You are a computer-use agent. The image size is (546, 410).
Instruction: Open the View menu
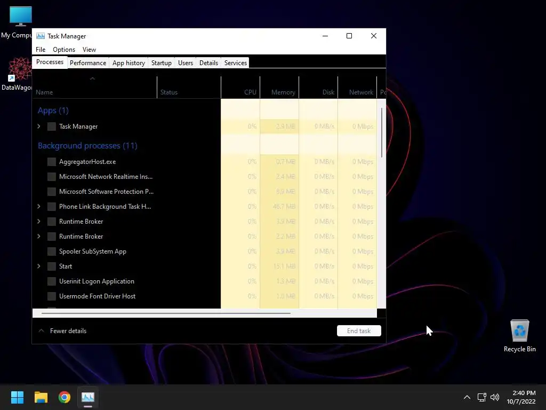click(x=89, y=50)
